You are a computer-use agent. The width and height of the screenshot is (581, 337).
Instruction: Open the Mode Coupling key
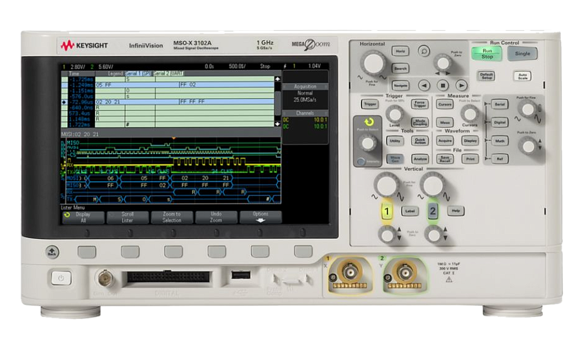point(420,122)
